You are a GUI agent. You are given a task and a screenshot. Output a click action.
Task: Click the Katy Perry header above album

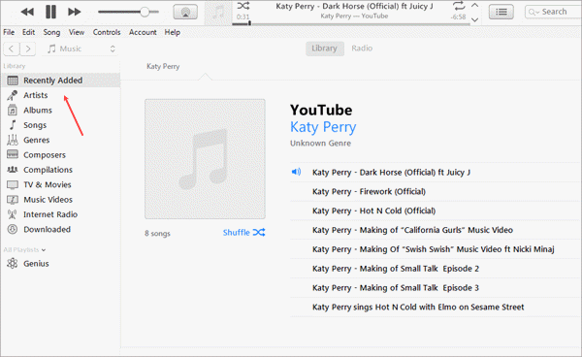tap(163, 66)
